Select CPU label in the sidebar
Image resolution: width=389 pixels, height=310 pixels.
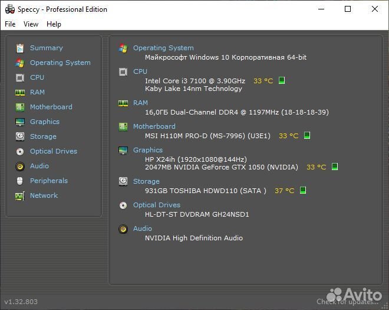pyautogui.click(x=37, y=77)
